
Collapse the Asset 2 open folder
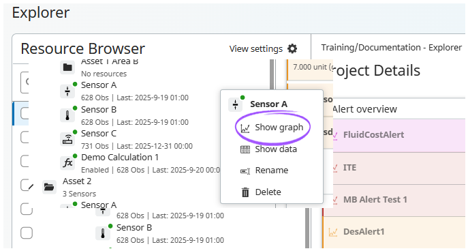[49, 188]
